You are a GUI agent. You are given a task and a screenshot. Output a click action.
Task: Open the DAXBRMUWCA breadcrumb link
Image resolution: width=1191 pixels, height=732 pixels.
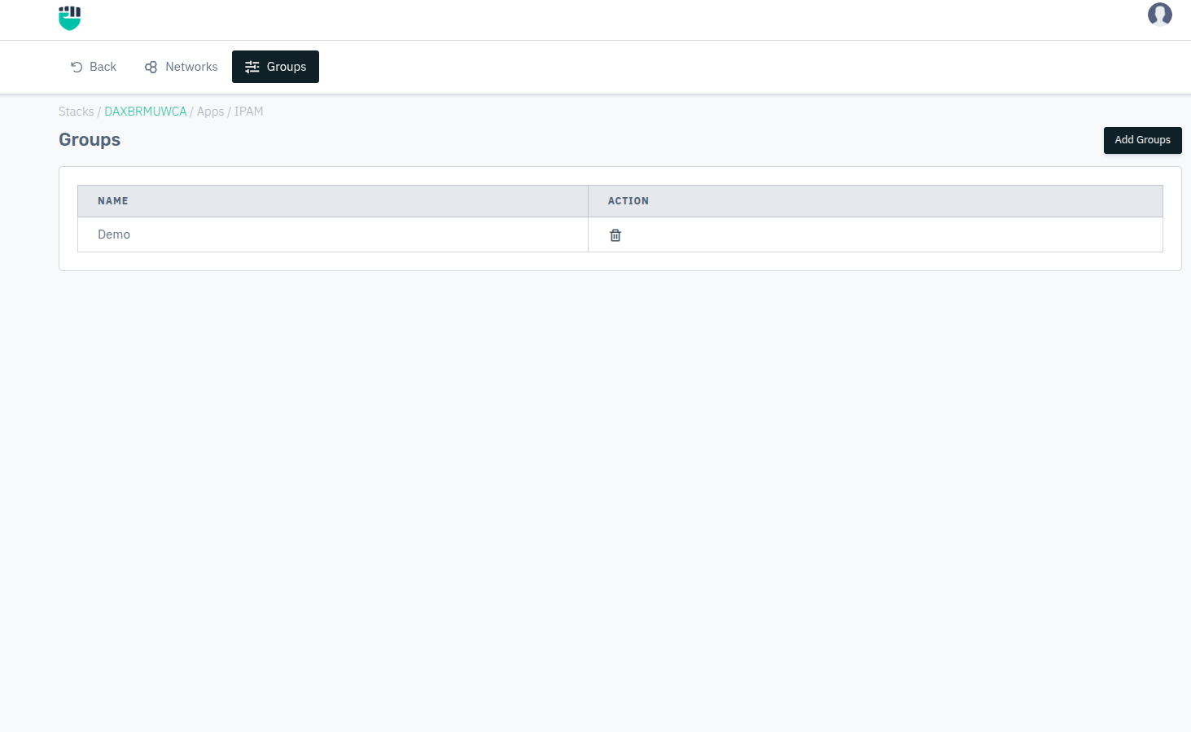(145, 112)
